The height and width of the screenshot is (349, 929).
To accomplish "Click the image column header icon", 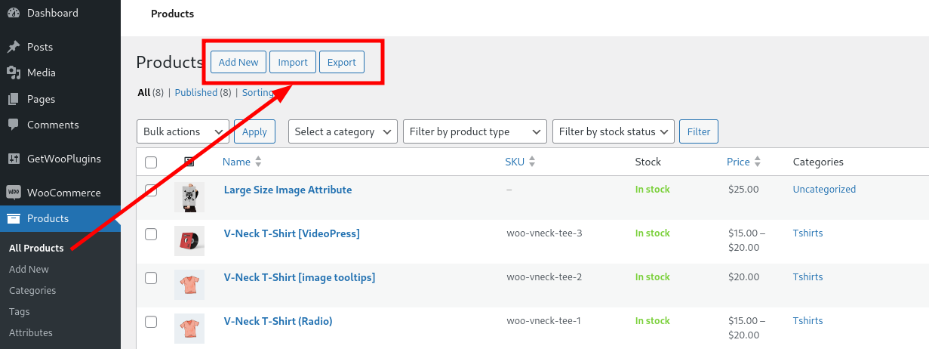I will 189,162.
